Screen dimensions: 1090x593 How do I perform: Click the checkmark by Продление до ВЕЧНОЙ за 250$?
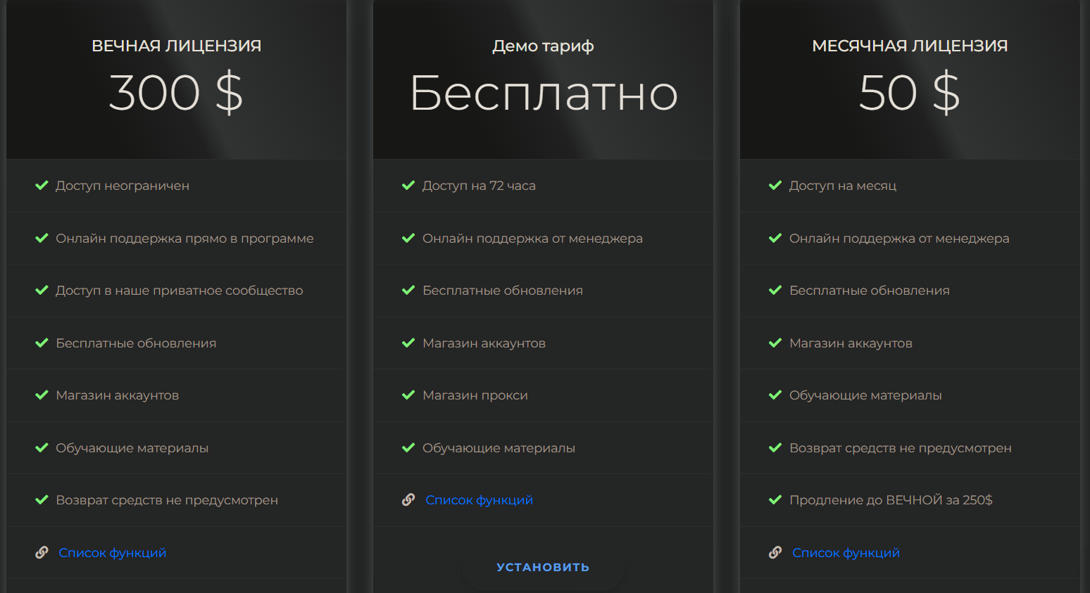click(775, 500)
